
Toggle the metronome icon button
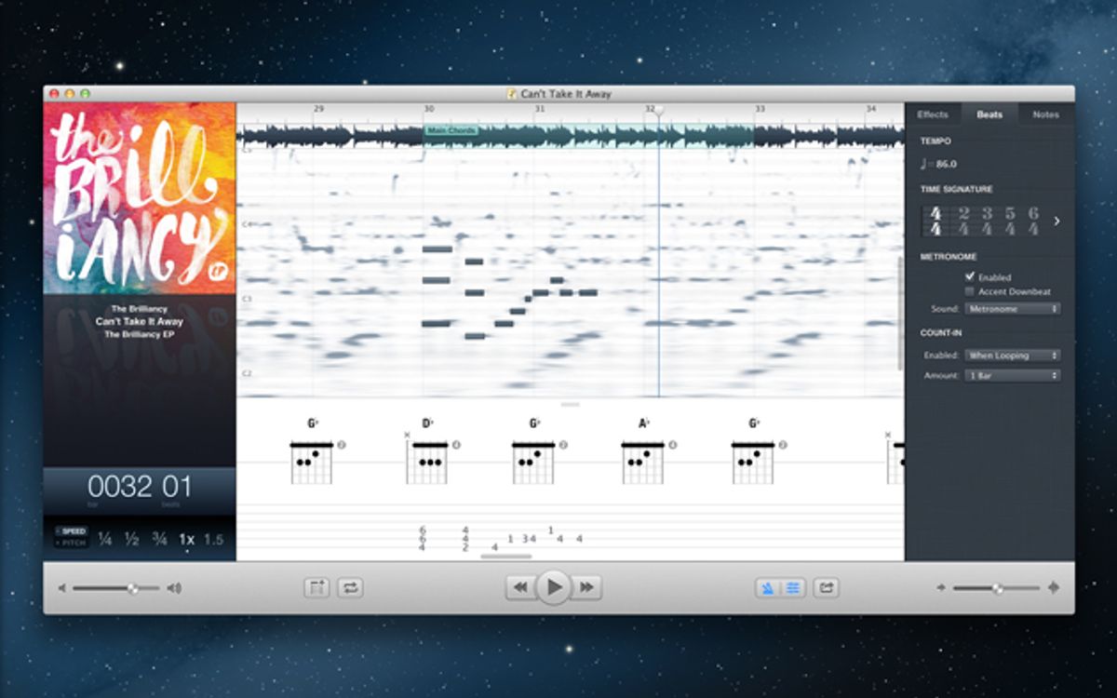point(768,587)
